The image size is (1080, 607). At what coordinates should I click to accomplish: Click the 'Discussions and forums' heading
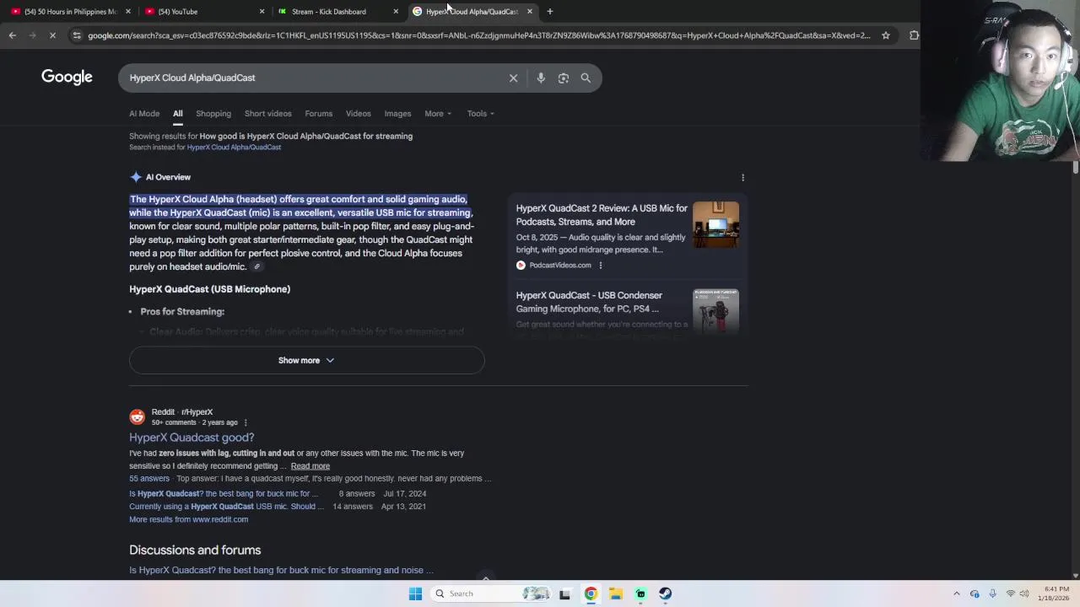point(195,550)
